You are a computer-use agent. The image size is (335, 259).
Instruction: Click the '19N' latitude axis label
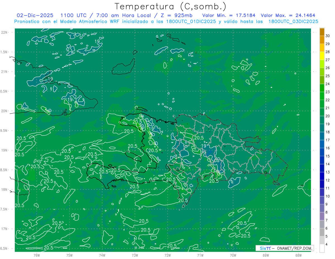tap(5, 150)
